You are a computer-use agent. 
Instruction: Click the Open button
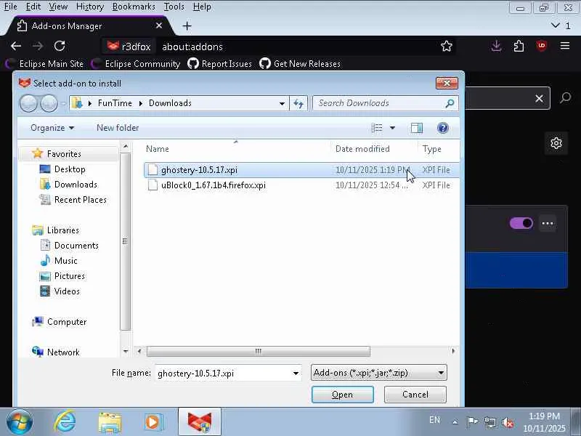coord(342,395)
